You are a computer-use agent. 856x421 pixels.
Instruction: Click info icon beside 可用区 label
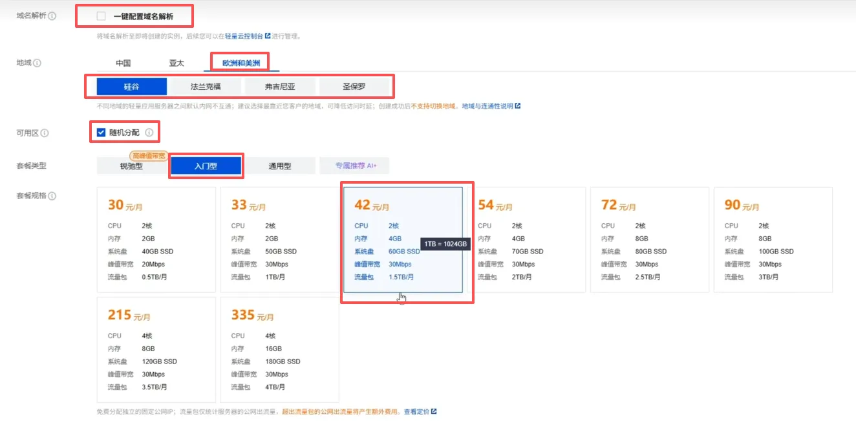pos(45,133)
